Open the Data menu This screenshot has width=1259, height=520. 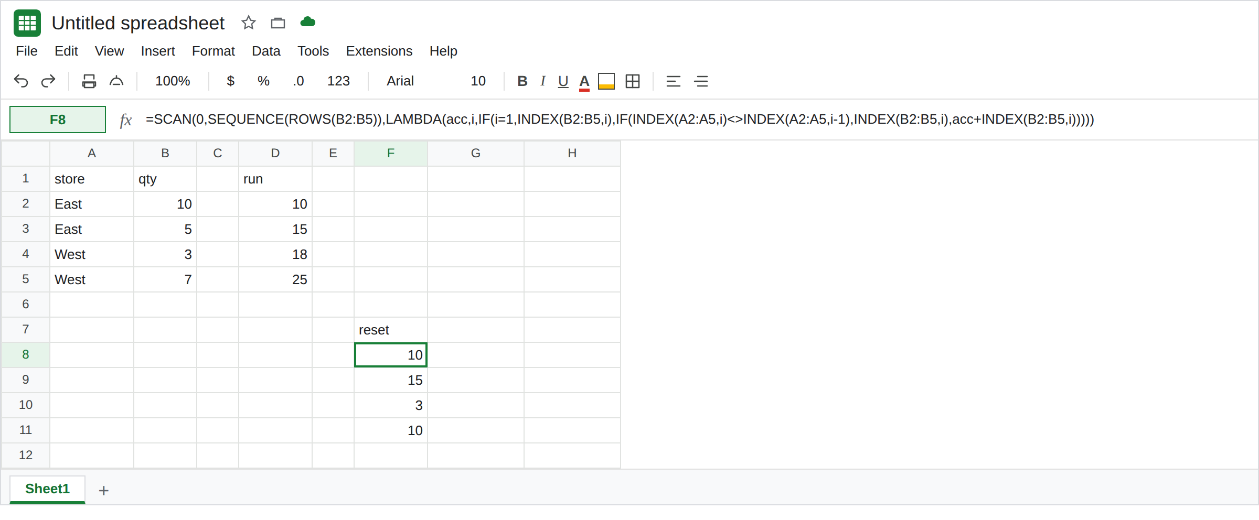point(266,51)
